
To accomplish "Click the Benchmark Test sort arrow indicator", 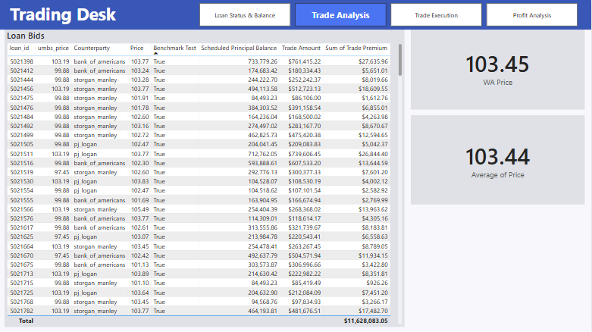I will tap(155, 54).
